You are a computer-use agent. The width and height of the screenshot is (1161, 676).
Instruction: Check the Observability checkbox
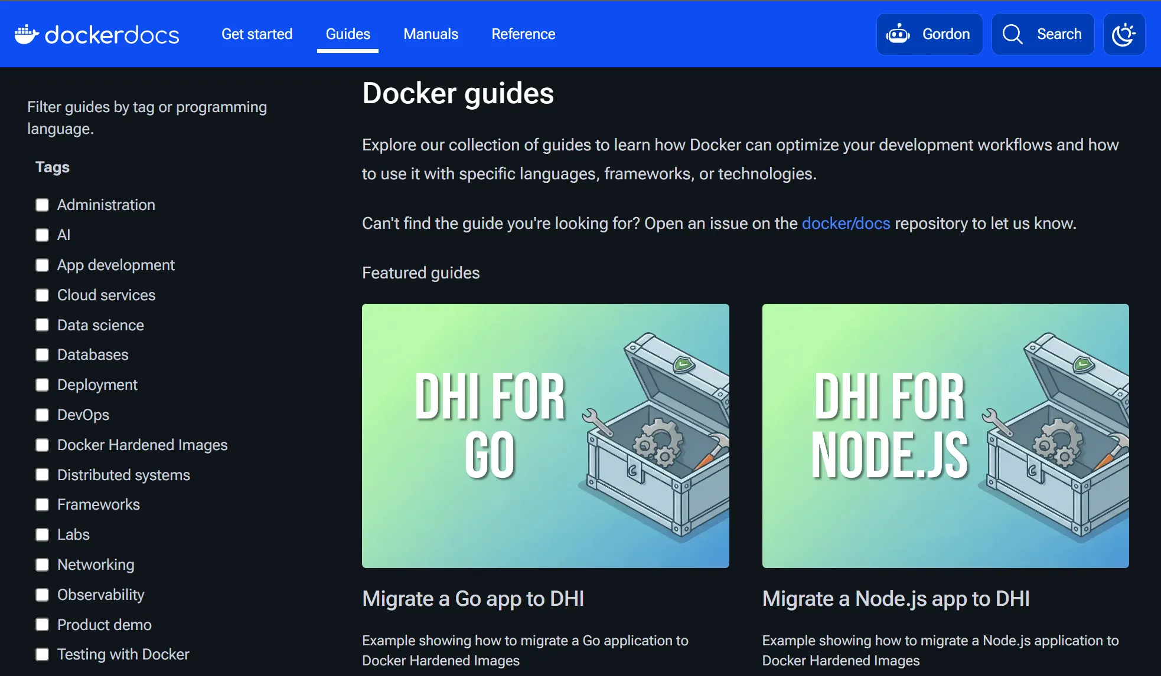42,595
